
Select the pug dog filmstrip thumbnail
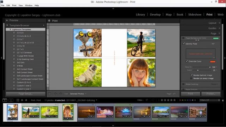pos(49,112)
